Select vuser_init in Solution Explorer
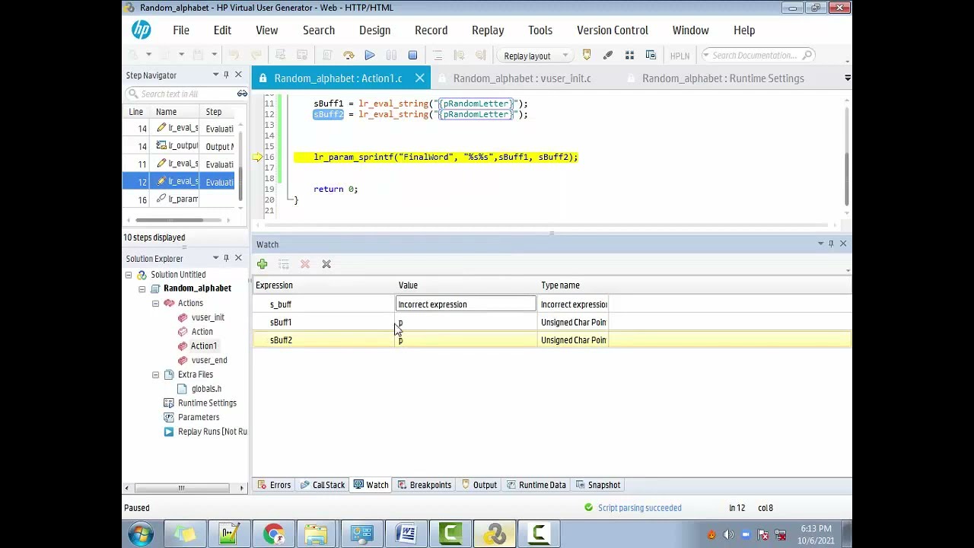Viewport: 974px width, 548px height. pos(208,317)
